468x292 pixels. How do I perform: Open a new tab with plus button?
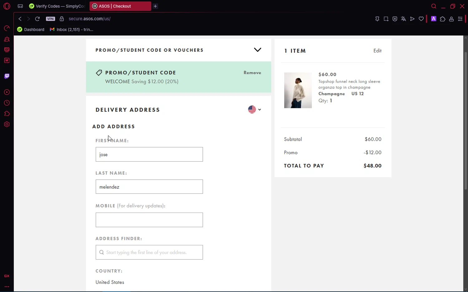(155, 6)
